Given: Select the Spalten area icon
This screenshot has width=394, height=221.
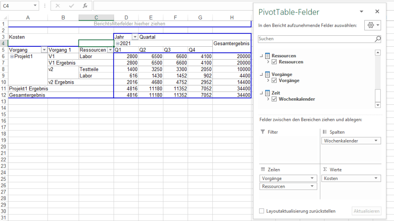Looking at the screenshot, I should (325, 132).
